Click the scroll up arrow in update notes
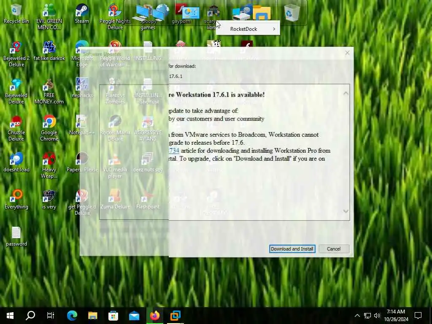Screen dimensions: 432x324 click(x=346, y=93)
